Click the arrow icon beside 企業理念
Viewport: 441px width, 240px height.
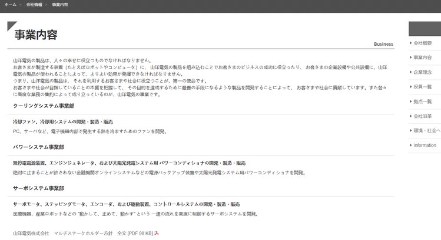pos(411,72)
